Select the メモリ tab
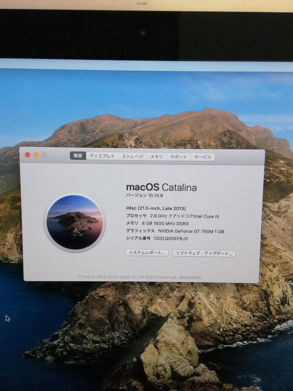 coord(157,156)
